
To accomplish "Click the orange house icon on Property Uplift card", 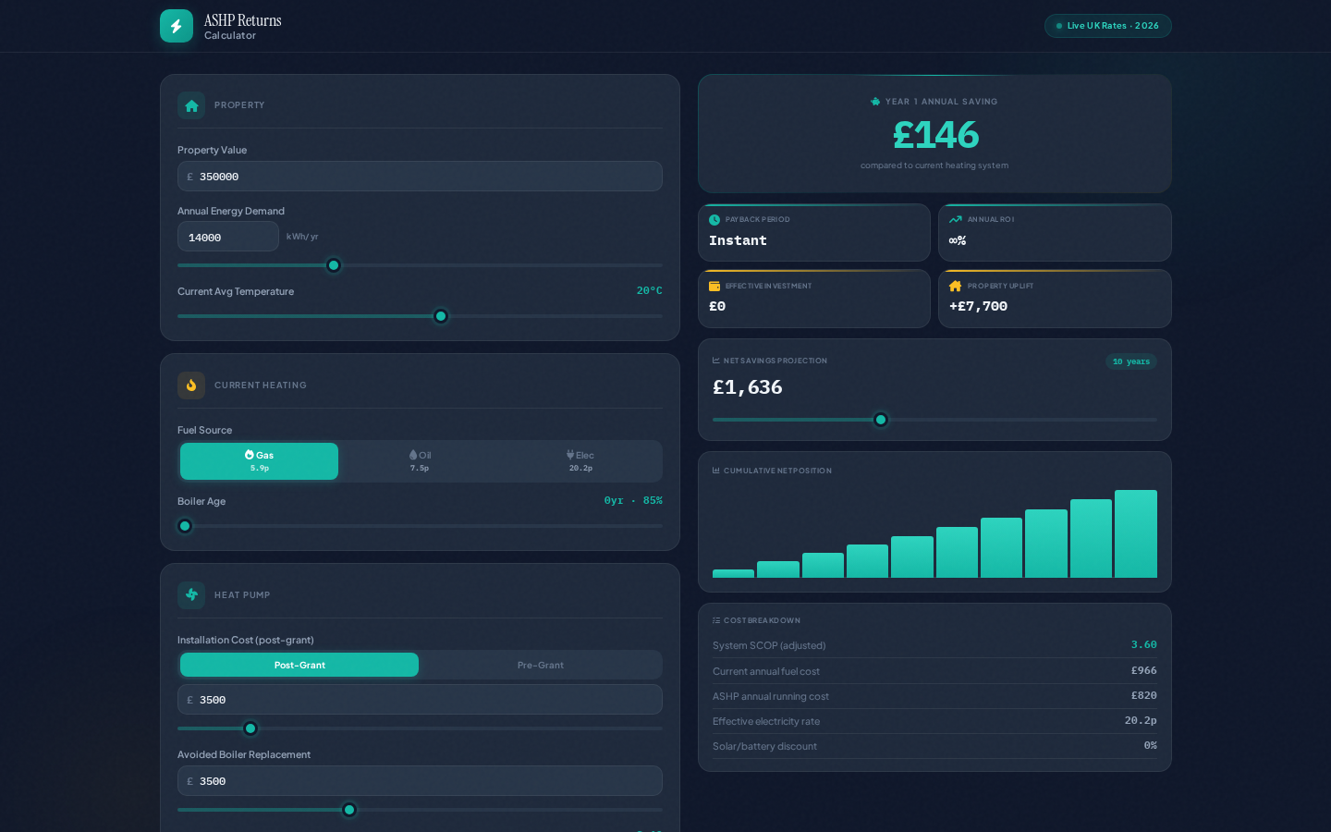I will 954,286.
